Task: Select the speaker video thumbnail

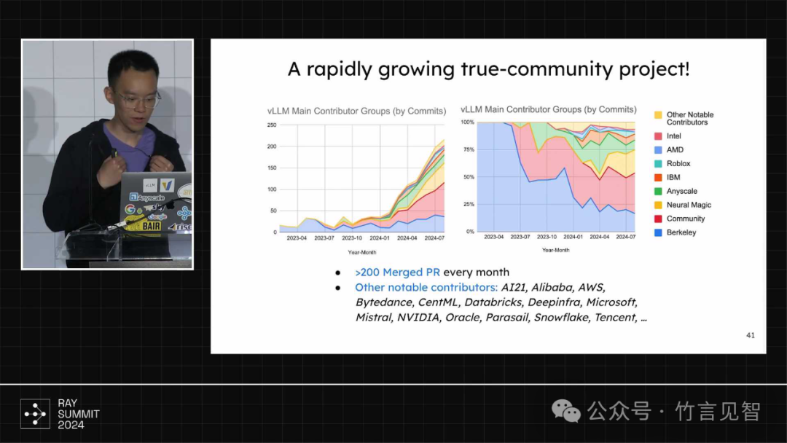Action: coord(107,154)
